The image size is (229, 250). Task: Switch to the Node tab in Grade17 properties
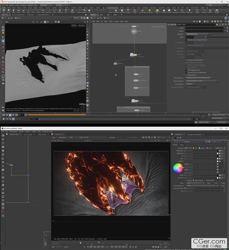coord(181,145)
